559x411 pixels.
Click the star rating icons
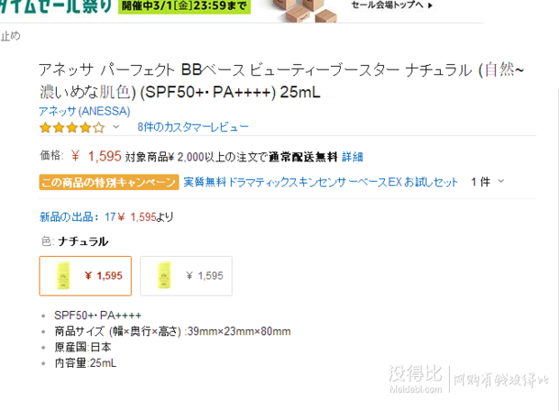click(x=72, y=128)
